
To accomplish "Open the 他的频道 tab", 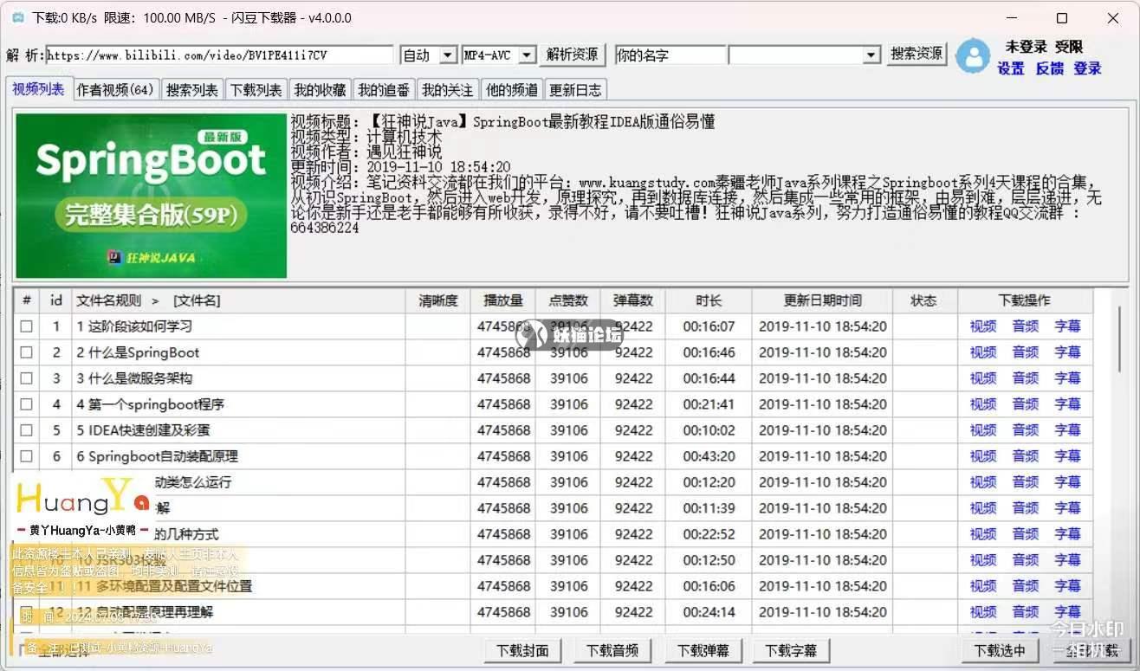I will pos(512,89).
